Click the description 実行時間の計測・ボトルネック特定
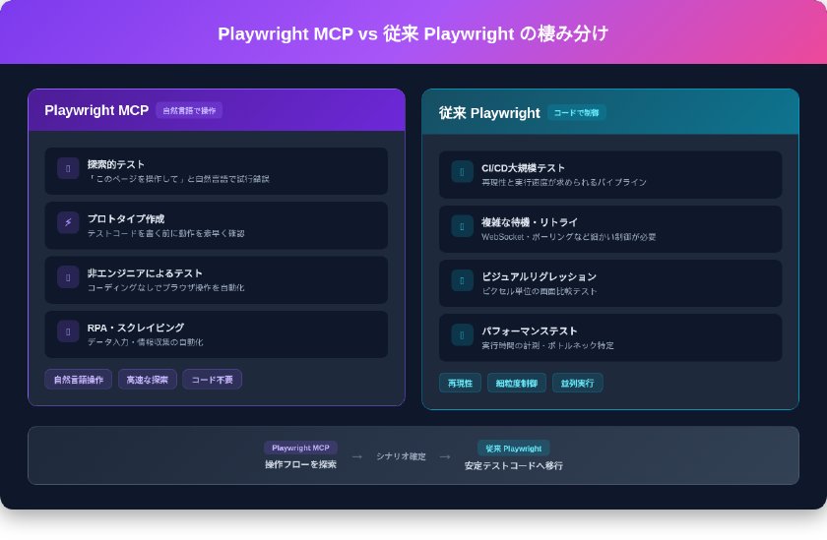The height and width of the screenshot is (540, 827). 547,345
